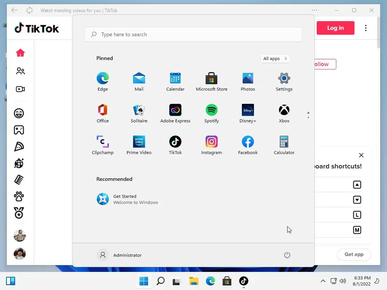Select TikTok Comedy smiley category

tap(19, 113)
